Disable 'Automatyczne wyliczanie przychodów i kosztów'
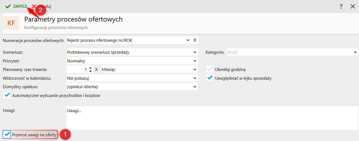359x141 pixels. (x=7, y=95)
